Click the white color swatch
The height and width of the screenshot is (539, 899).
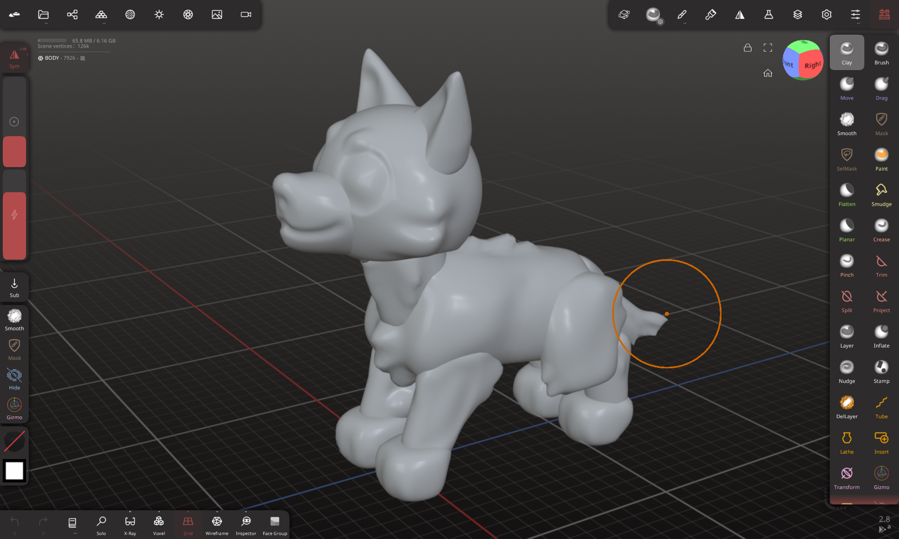[x=14, y=471]
